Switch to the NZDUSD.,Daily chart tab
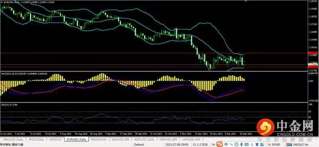 tap(144, 139)
